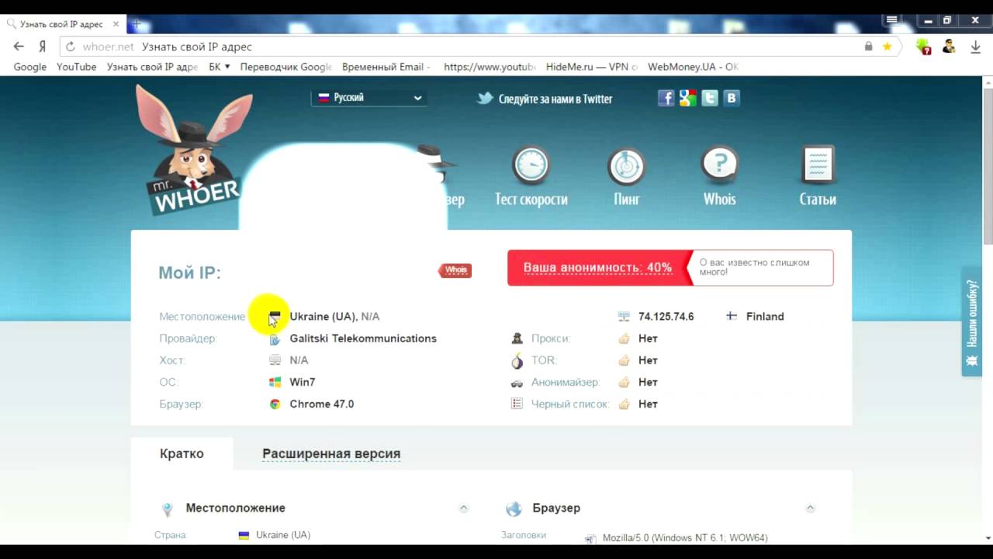Image resolution: width=993 pixels, height=559 pixels.
Task: Click the Win7 OS value
Action: [x=303, y=382]
